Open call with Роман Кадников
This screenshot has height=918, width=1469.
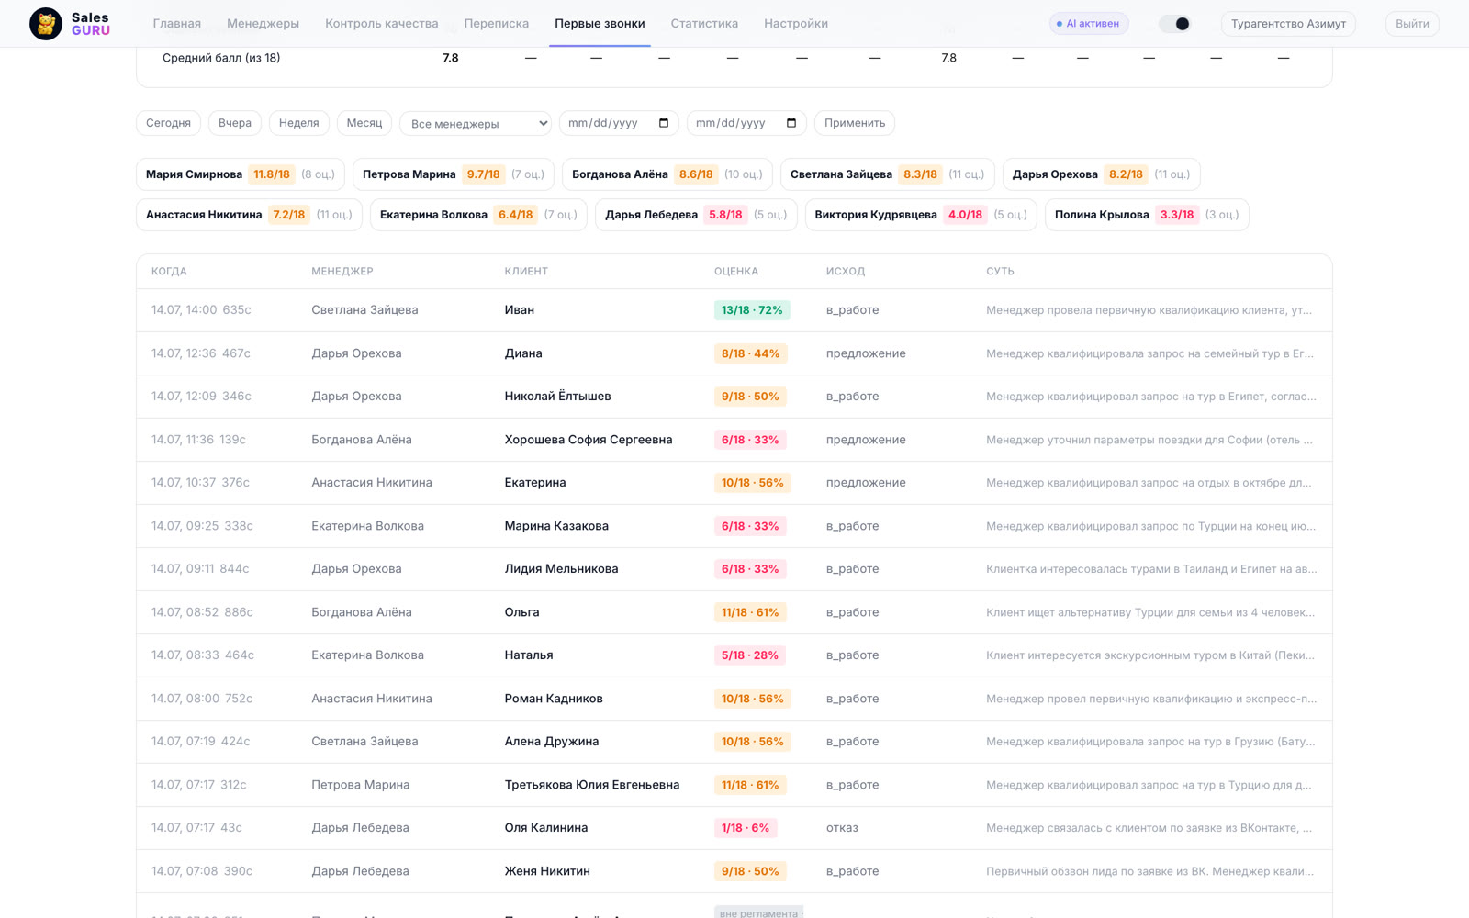coord(734,699)
